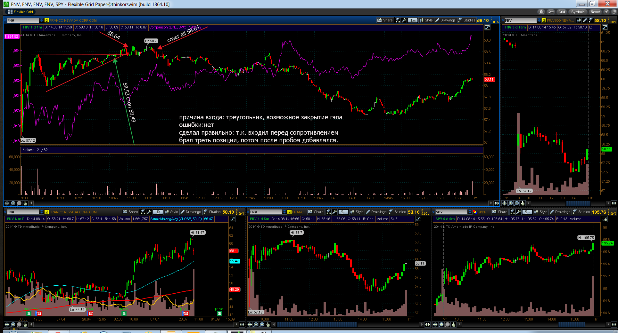Zoom in on the main FNV chart
The width and height of the screenshot is (618, 333).
coord(13,203)
